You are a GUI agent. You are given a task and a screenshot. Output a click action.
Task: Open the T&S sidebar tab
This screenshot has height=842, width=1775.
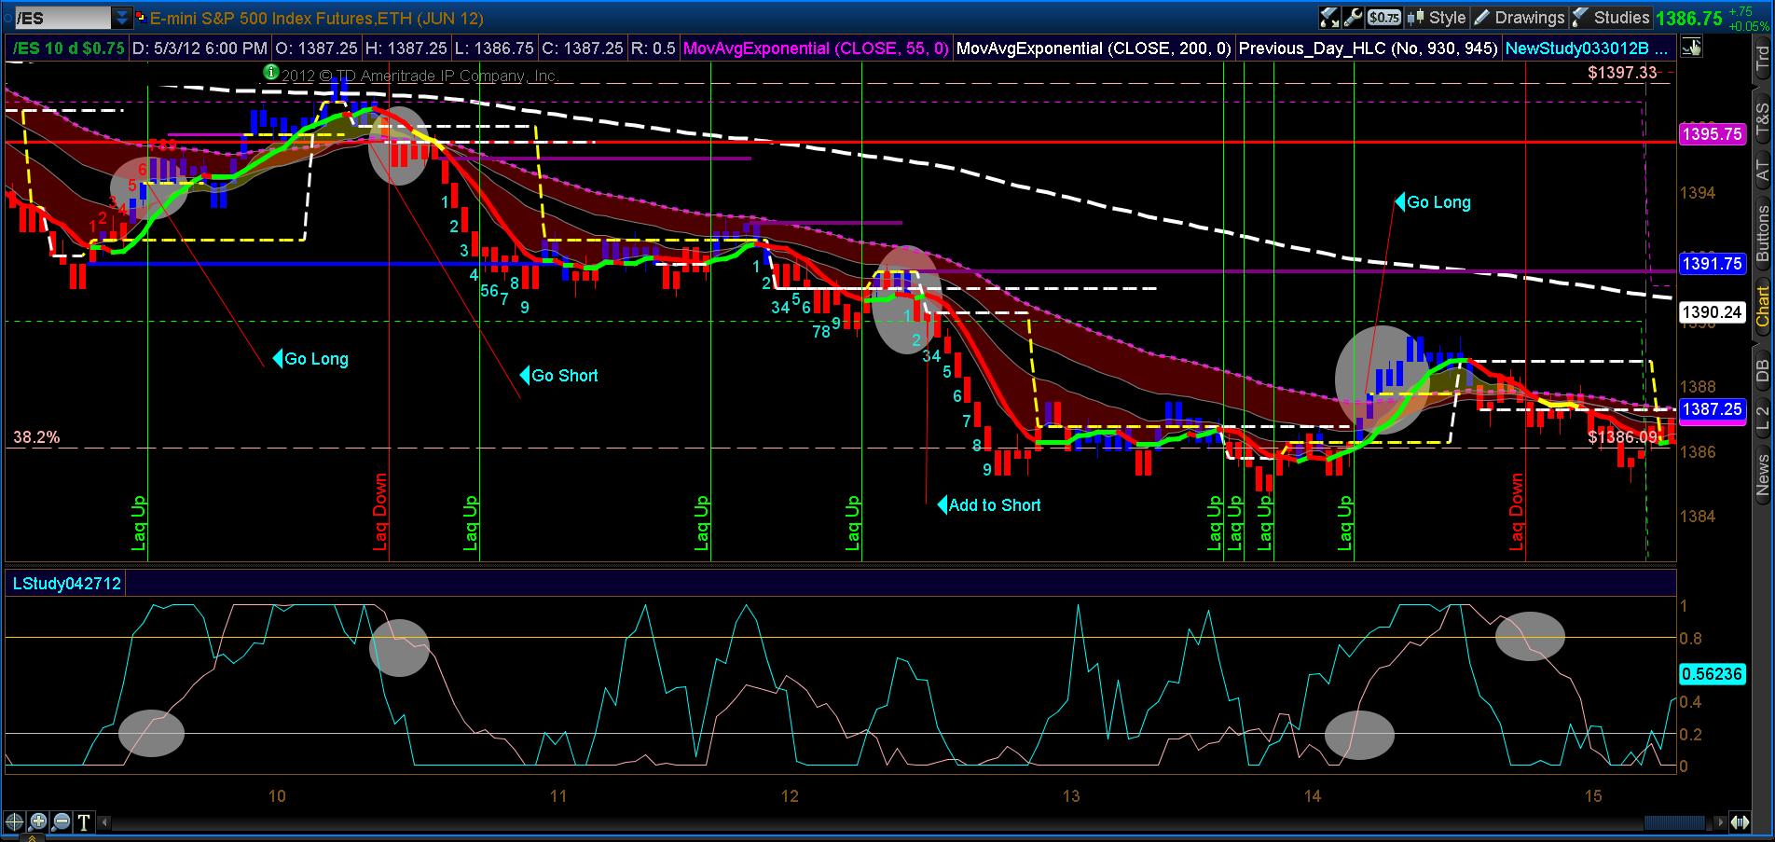point(1762,120)
